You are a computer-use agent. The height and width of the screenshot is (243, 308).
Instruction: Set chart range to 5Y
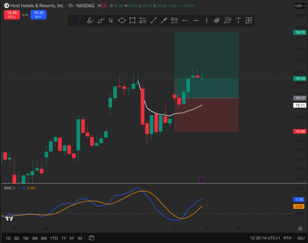72,238
